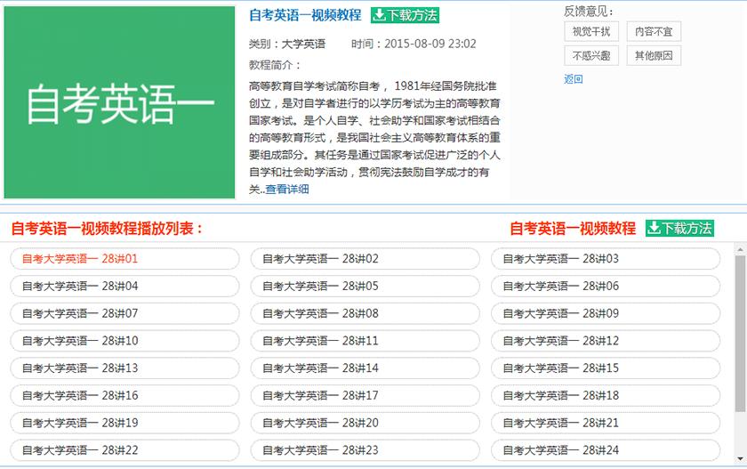Image resolution: width=747 pixels, height=469 pixels.
Task: Play 自考大学英语一 28讲01
Action: 124,259
